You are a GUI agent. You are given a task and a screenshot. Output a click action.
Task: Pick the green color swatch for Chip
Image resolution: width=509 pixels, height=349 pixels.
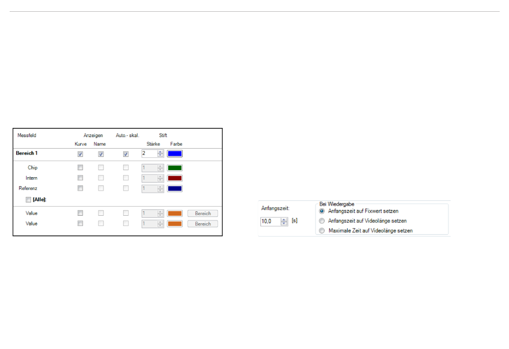pos(175,168)
